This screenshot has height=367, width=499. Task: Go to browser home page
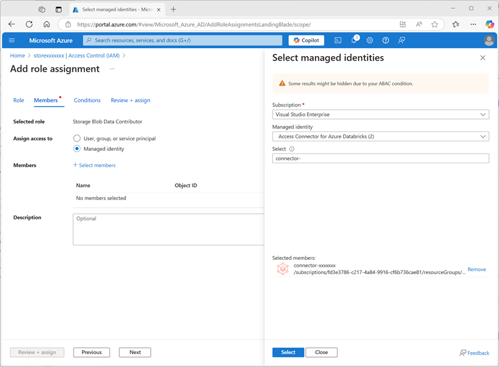[47, 24]
